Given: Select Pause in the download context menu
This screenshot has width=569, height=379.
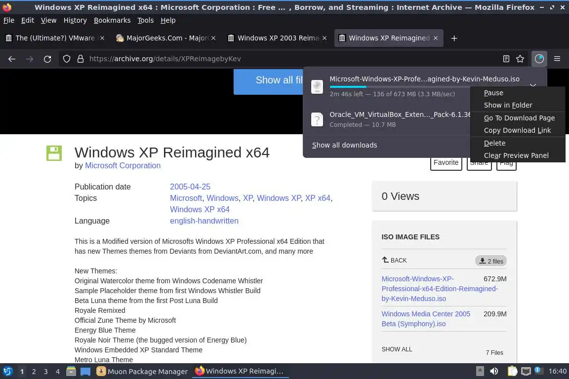Looking at the screenshot, I should pos(493,93).
